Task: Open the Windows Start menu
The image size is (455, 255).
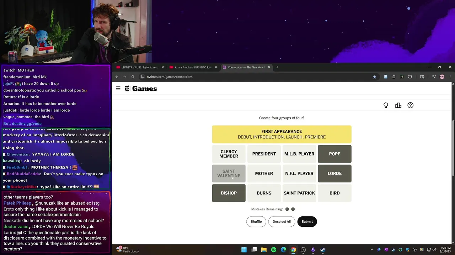Action: coord(244,250)
